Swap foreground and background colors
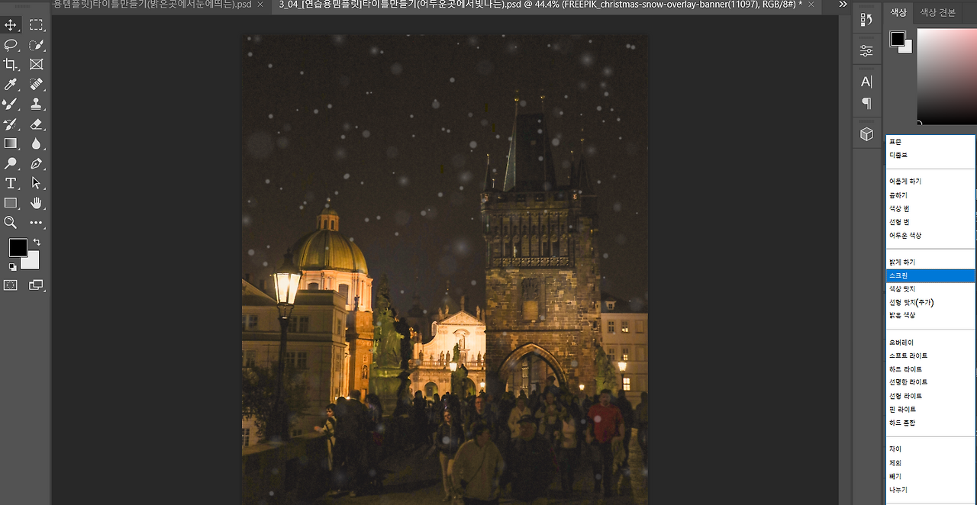 [37, 243]
